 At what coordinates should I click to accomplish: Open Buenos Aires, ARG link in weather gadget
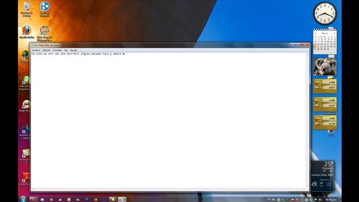(322, 175)
